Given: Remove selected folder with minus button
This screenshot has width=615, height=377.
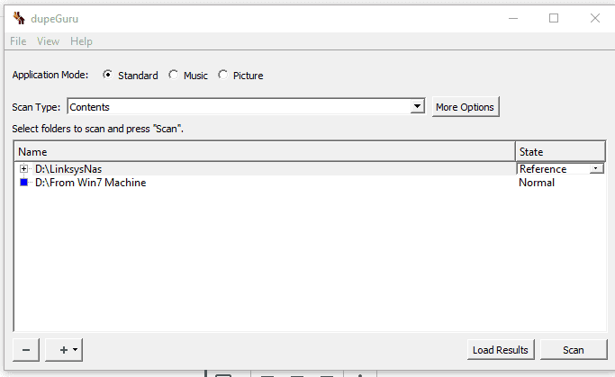Looking at the screenshot, I should tap(26, 350).
